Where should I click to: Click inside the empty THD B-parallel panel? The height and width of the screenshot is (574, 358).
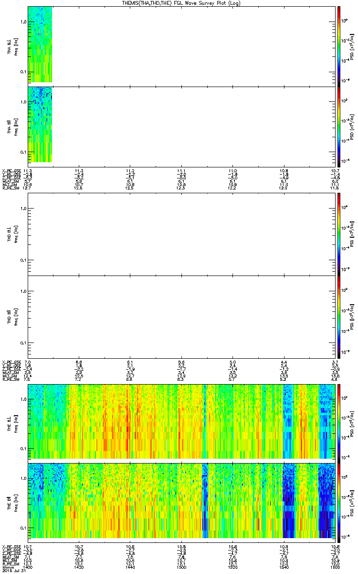coord(181,317)
